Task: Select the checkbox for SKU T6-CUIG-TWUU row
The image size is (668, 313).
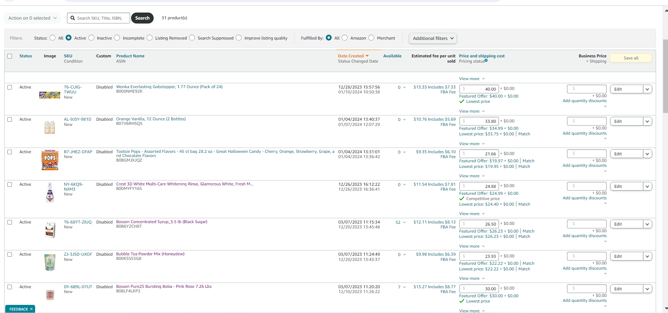Action: pyautogui.click(x=10, y=87)
